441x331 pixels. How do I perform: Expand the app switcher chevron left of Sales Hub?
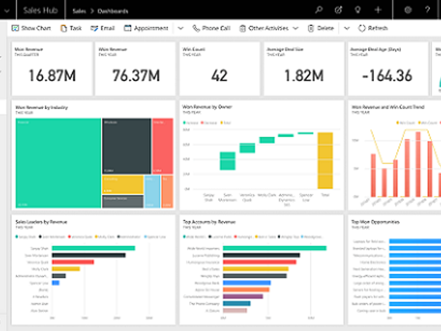[x=7, y=11]
